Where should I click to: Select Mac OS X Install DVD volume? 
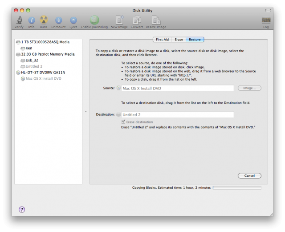[x=48, y=78]
